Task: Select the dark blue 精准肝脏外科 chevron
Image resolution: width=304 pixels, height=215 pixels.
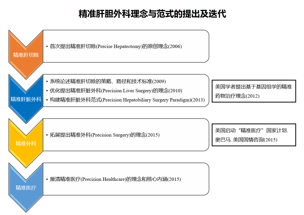Action: pyautogui.click(x=26, y=99)
